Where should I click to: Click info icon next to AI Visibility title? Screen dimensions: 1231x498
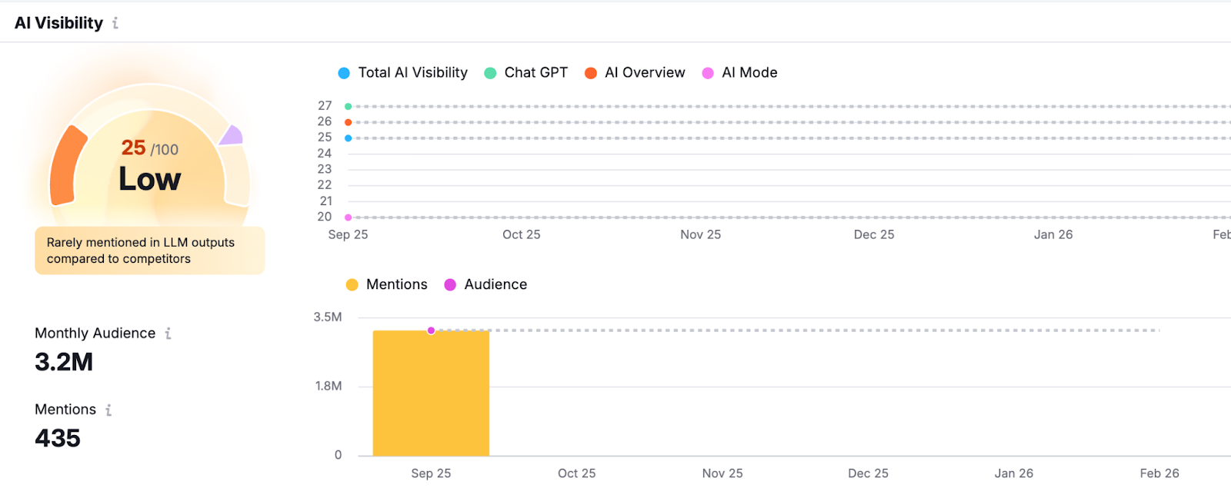coord(115,23)
